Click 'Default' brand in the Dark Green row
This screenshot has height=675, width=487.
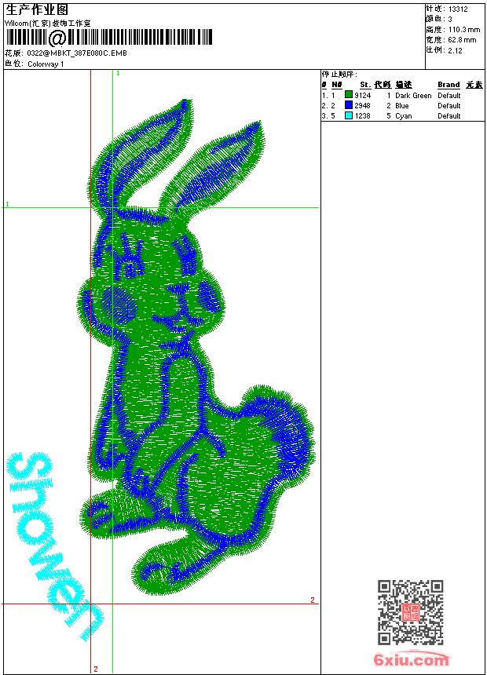449,95
